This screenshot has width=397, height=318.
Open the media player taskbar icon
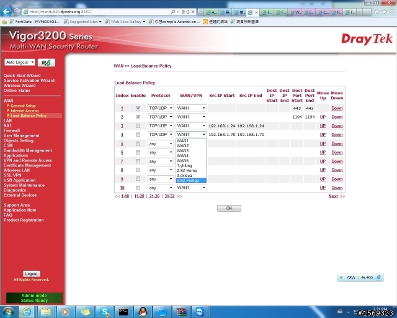click(65, 312)
